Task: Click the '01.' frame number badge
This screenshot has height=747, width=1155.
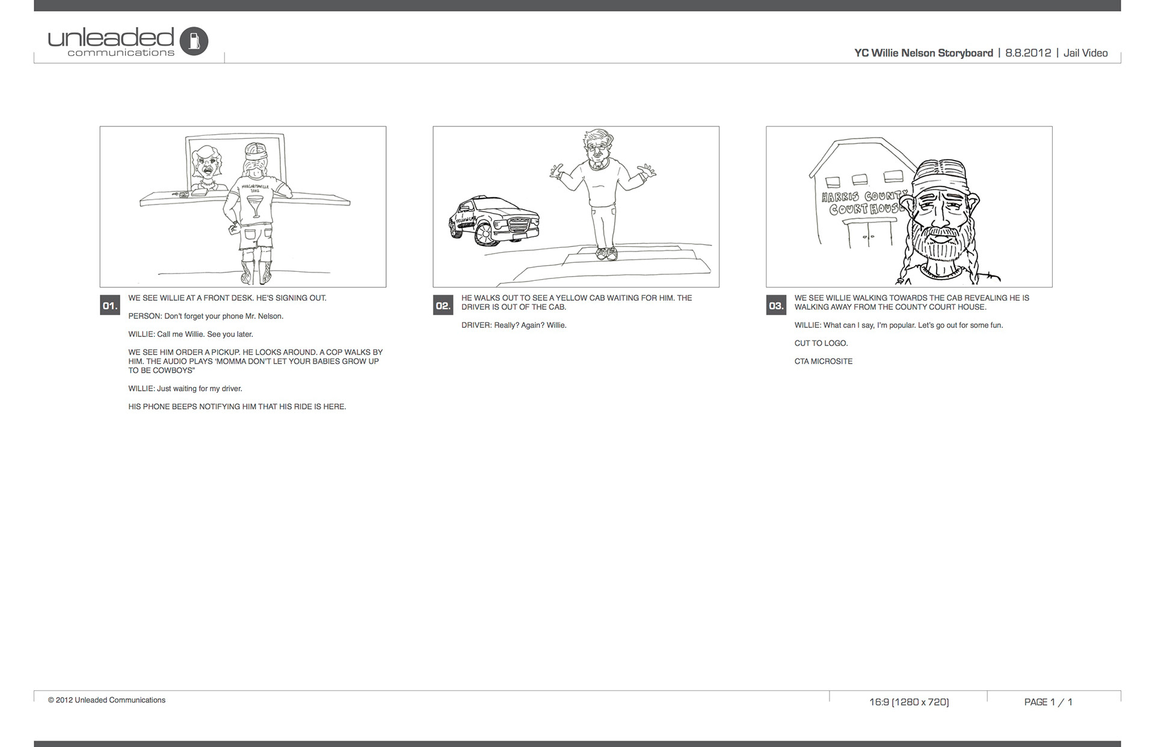Action: pos(110,306)
